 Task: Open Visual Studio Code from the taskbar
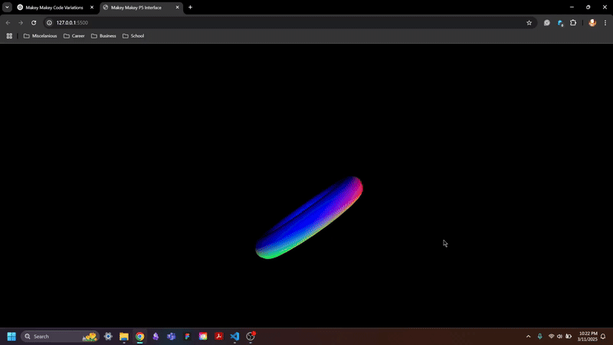pyautogui.click(x=234, y=337)
